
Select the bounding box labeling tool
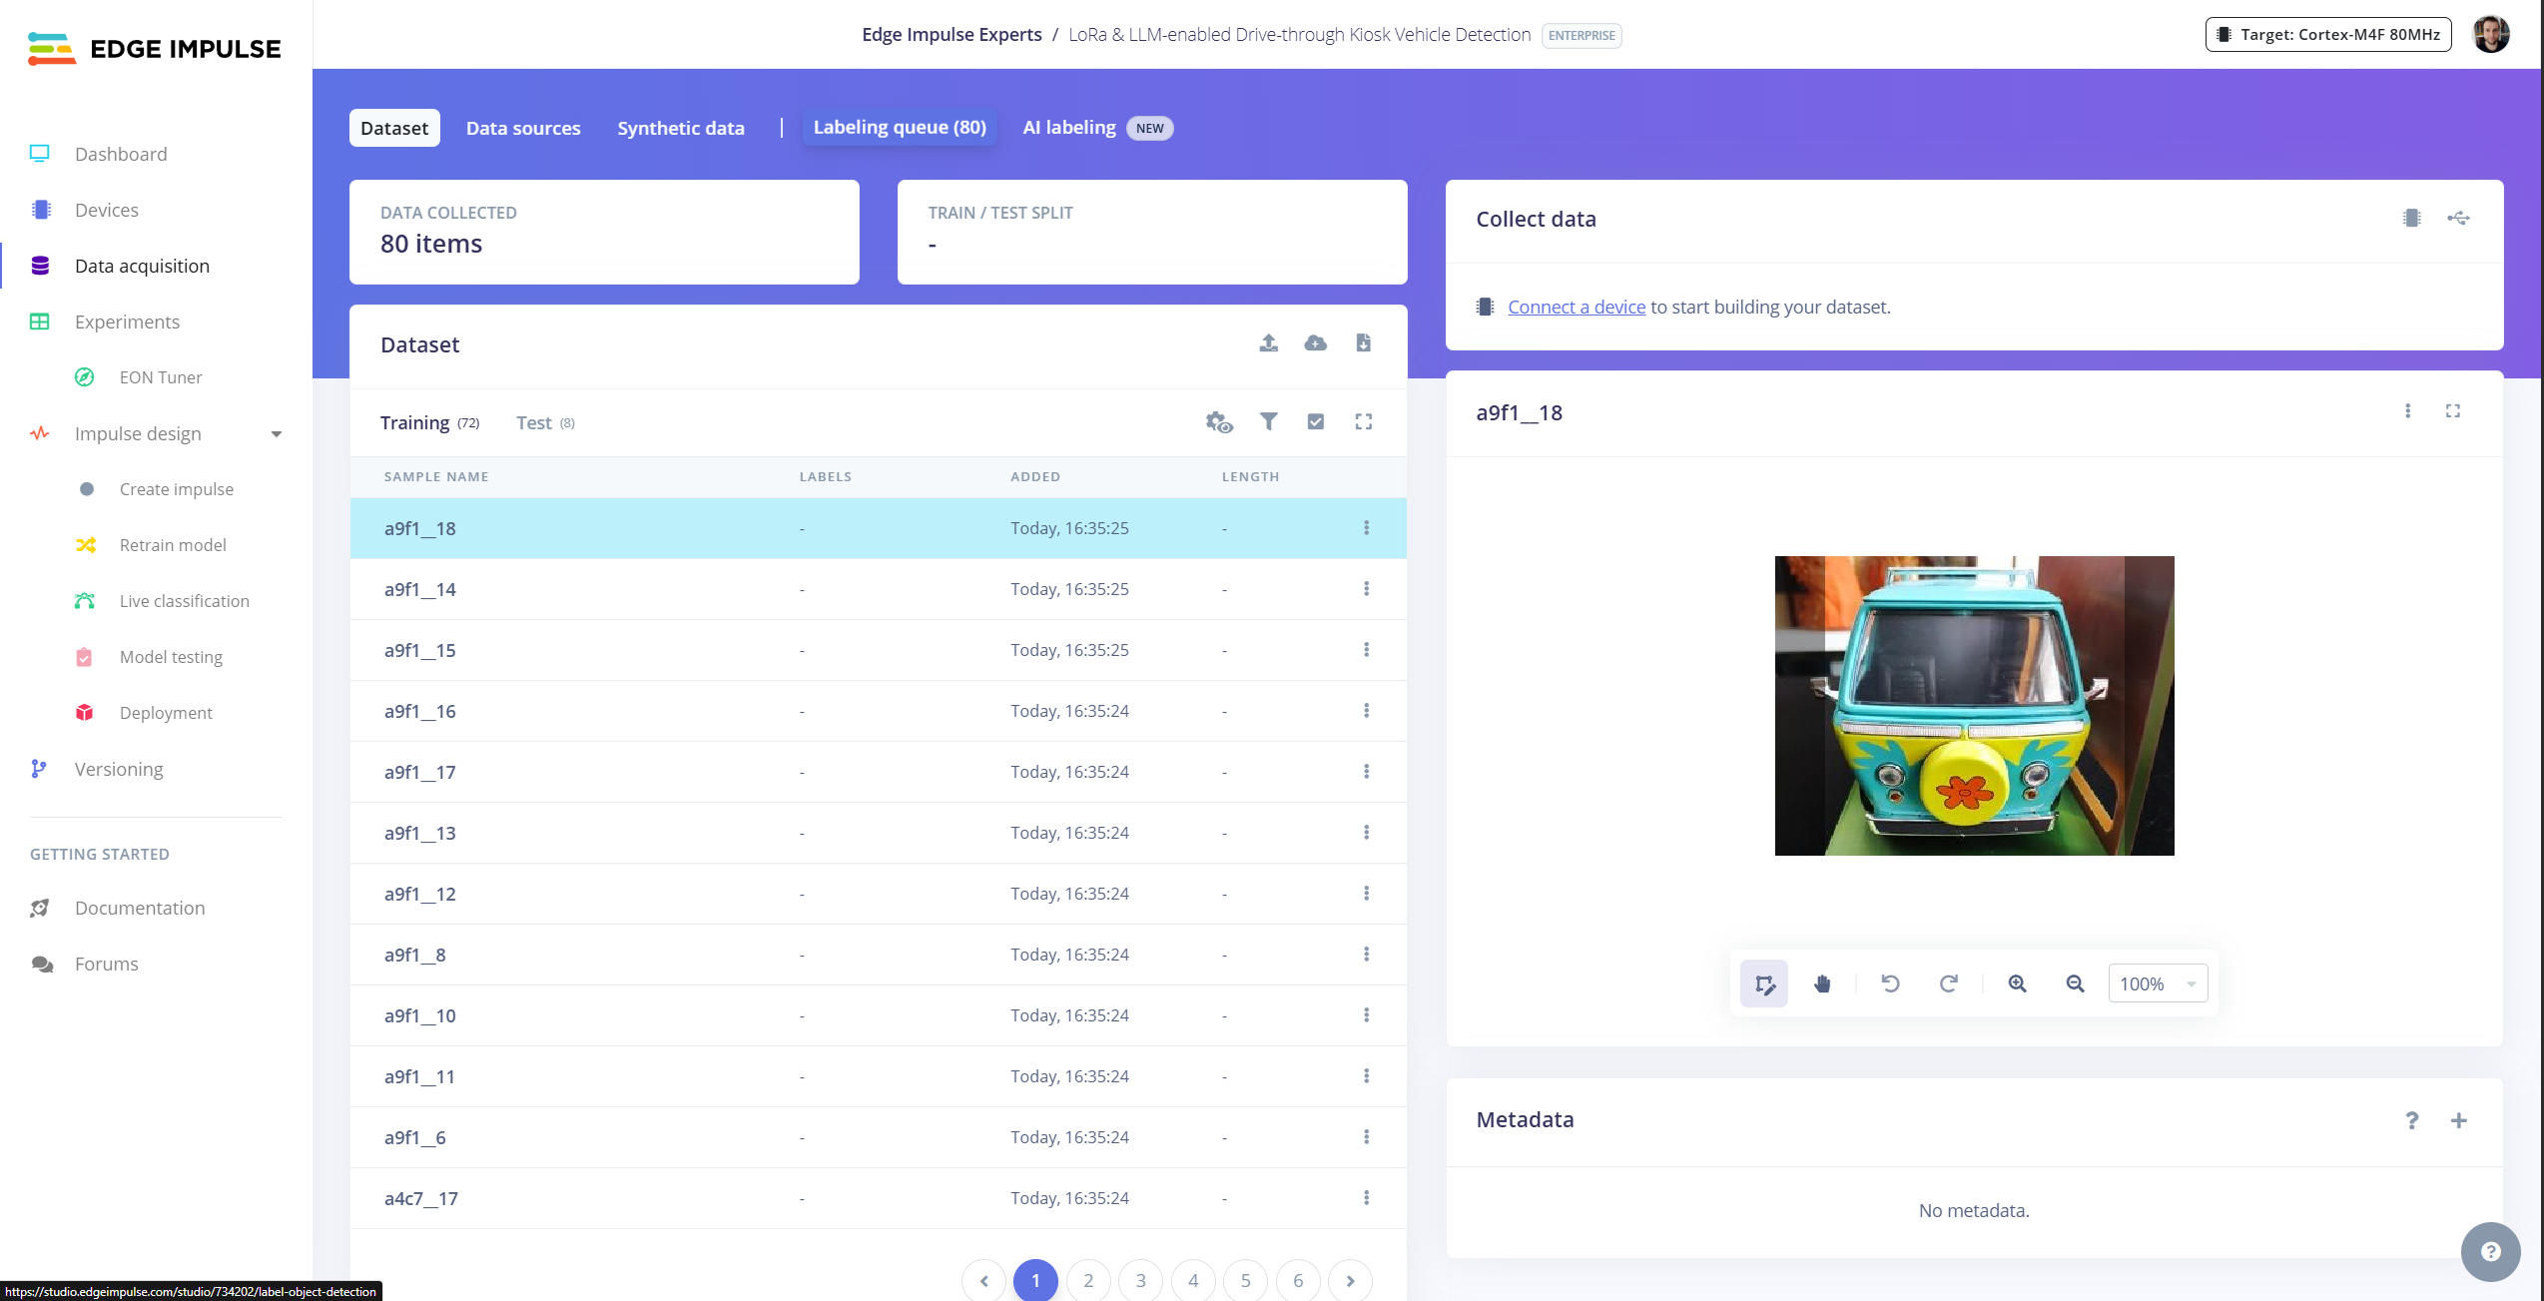[1764, 984]
